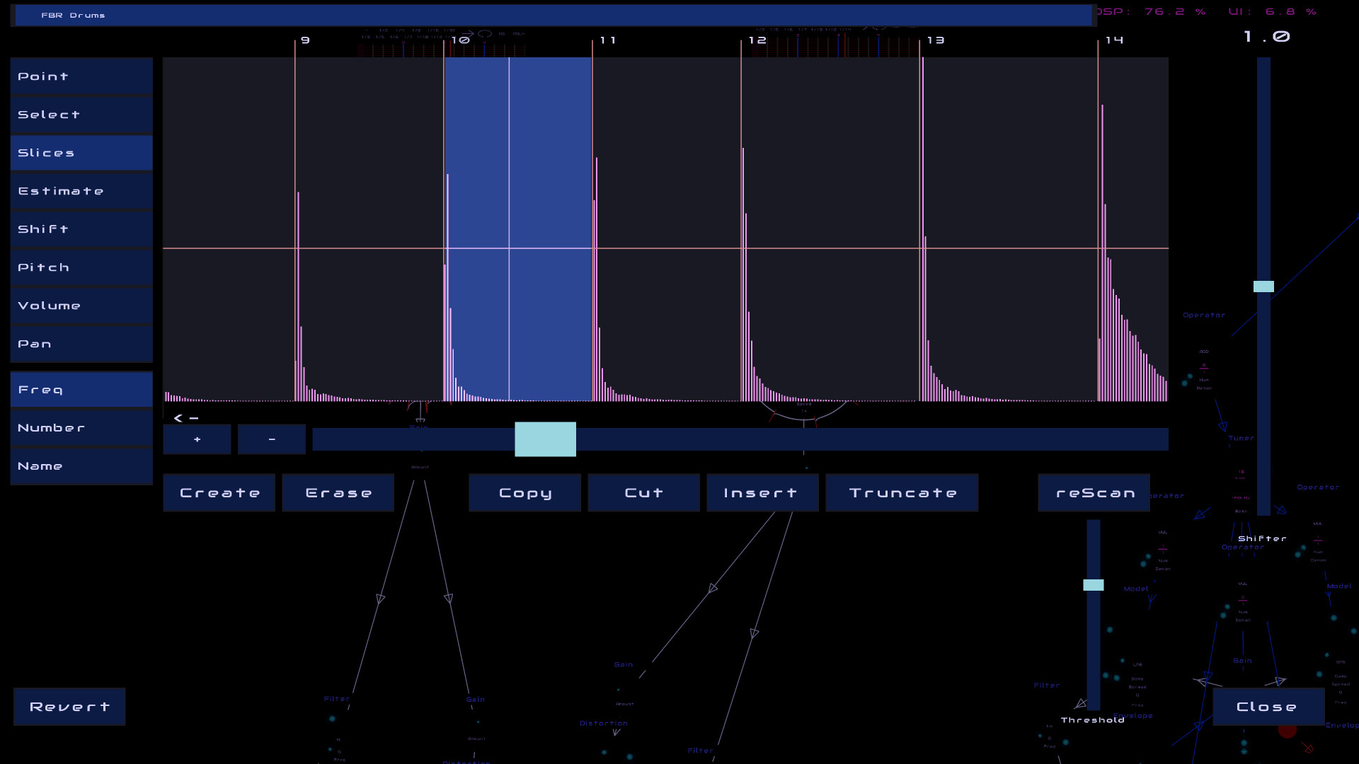Viewport: 1359px width, 764px height.
Task: Toggle the RB mode indicator
Action: click(501, 33)
